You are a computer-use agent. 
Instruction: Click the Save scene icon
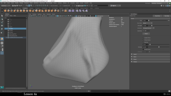coord(17,6)
